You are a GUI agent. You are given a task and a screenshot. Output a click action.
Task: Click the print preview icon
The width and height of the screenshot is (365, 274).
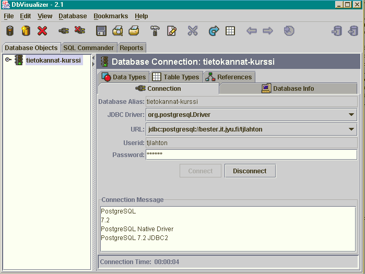[118, 31]
